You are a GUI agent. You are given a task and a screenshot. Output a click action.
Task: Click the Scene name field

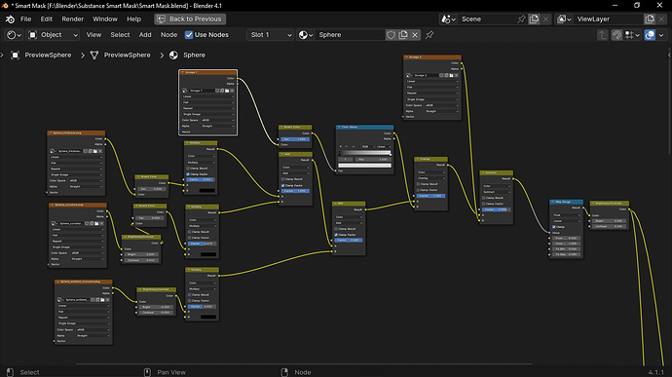pyautogui.click(x=488, y=19)
